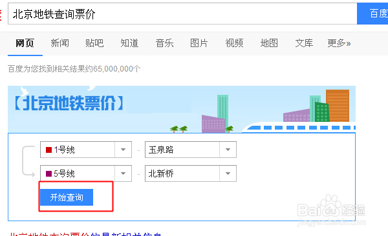Open the 视频 tab
388x236 pixels.
(234, 43)
